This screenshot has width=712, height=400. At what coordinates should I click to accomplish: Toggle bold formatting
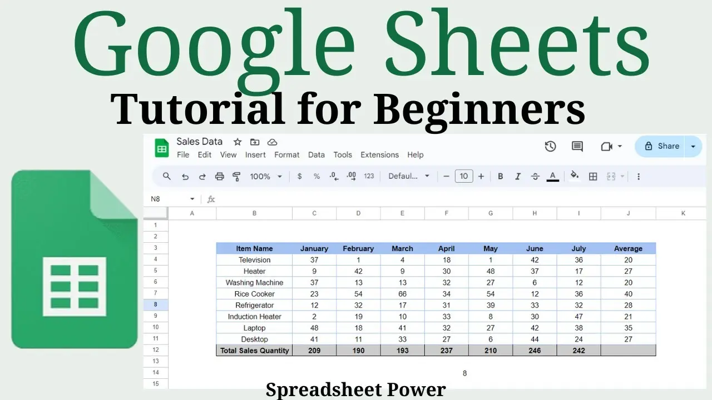(500, 177)
